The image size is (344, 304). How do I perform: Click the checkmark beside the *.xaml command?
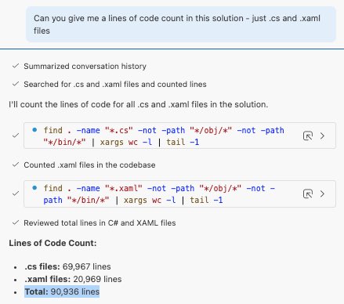[x=16, y=194]
